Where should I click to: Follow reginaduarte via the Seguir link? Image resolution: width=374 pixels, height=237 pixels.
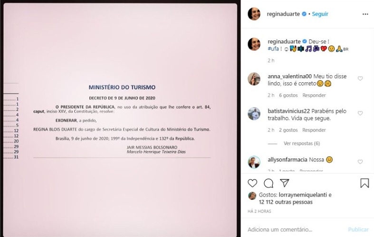(320, 14)
